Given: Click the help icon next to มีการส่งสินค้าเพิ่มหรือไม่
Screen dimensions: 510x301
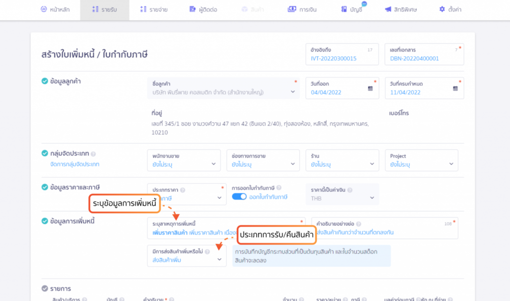Looking at the screenshot, I should point(208,252).
